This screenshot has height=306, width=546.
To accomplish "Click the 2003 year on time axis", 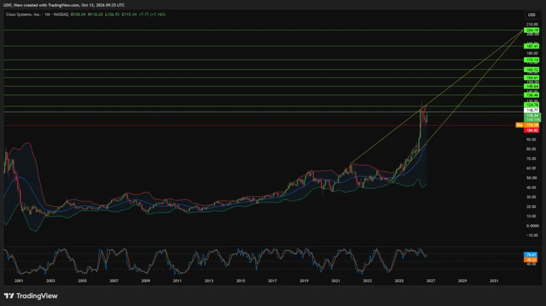I will pyautogui.click(x=51, y=281).
